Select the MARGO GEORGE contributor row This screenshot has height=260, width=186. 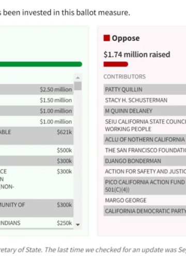145,200
